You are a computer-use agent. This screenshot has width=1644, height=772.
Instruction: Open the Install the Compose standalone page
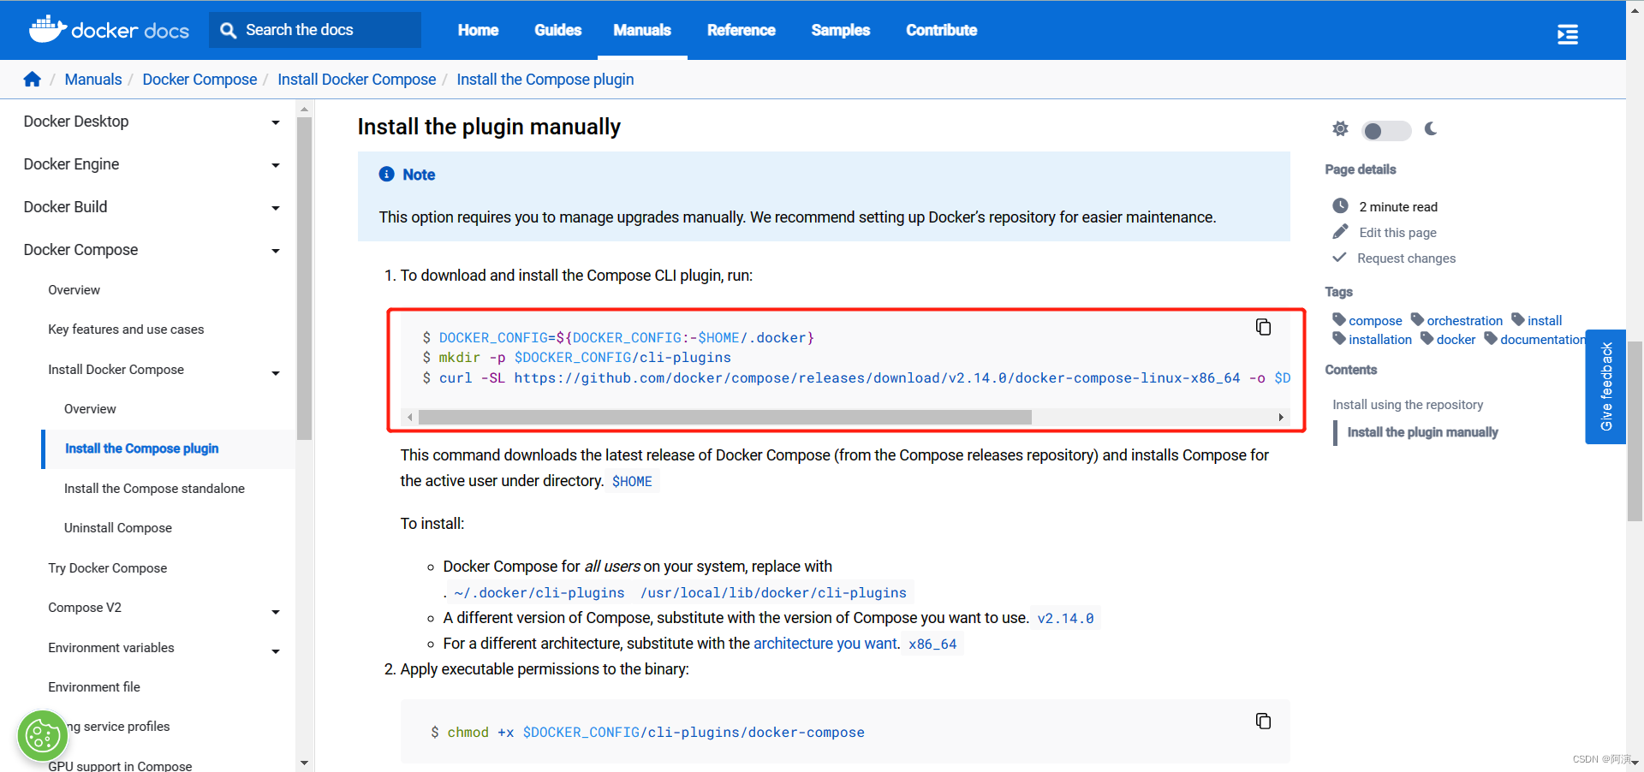[154, 489]
